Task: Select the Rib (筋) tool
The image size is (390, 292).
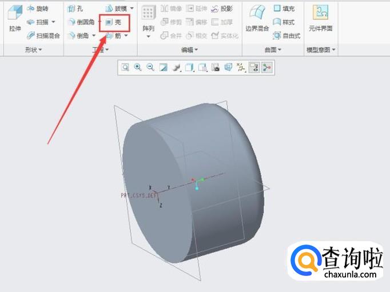Action: pos(113,36)
